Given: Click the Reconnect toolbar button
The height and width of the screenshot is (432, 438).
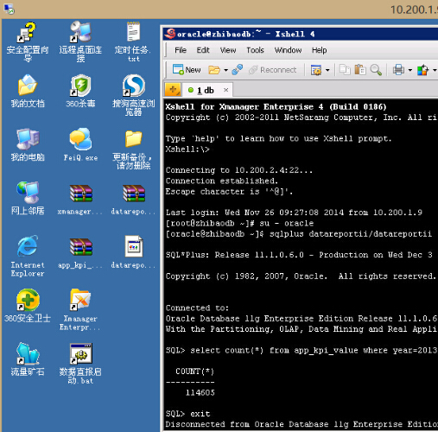Looking at the screenshot, I should (x=272, y=70).
